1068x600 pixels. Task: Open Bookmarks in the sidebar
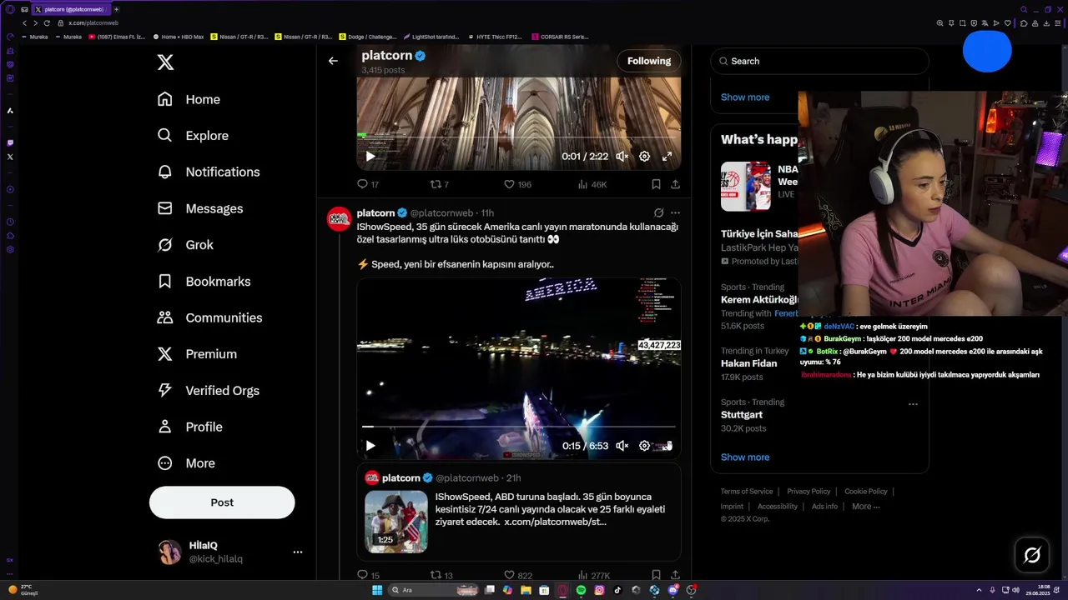pos(204,282)
